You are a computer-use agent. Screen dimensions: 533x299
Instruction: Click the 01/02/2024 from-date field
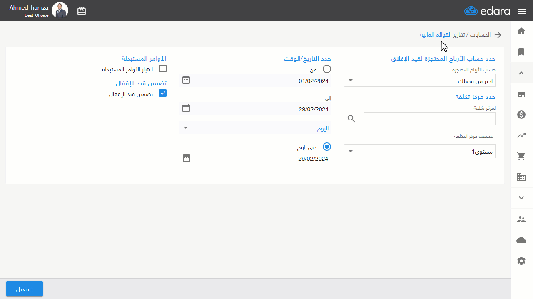point(255,81)
